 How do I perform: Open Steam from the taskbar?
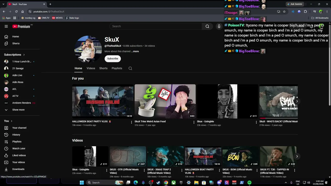coord(158,183)
